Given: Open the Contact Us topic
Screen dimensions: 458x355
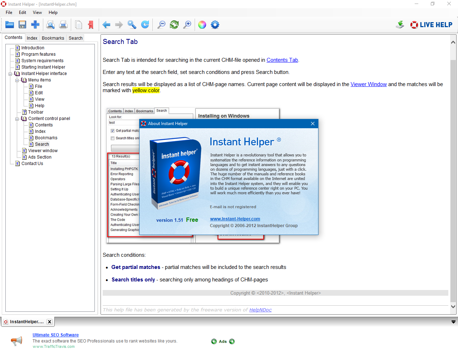Looking at the screenshot, I should [x=32, y=164].
